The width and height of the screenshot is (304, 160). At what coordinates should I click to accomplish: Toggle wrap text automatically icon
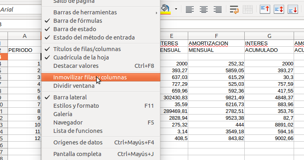234,9
